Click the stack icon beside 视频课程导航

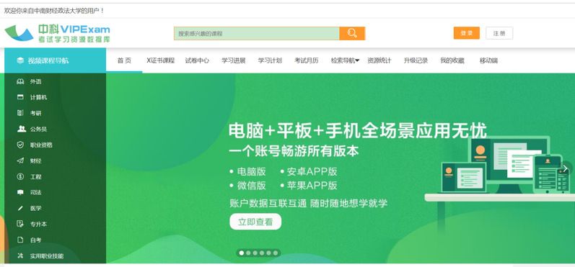[20, 60]
